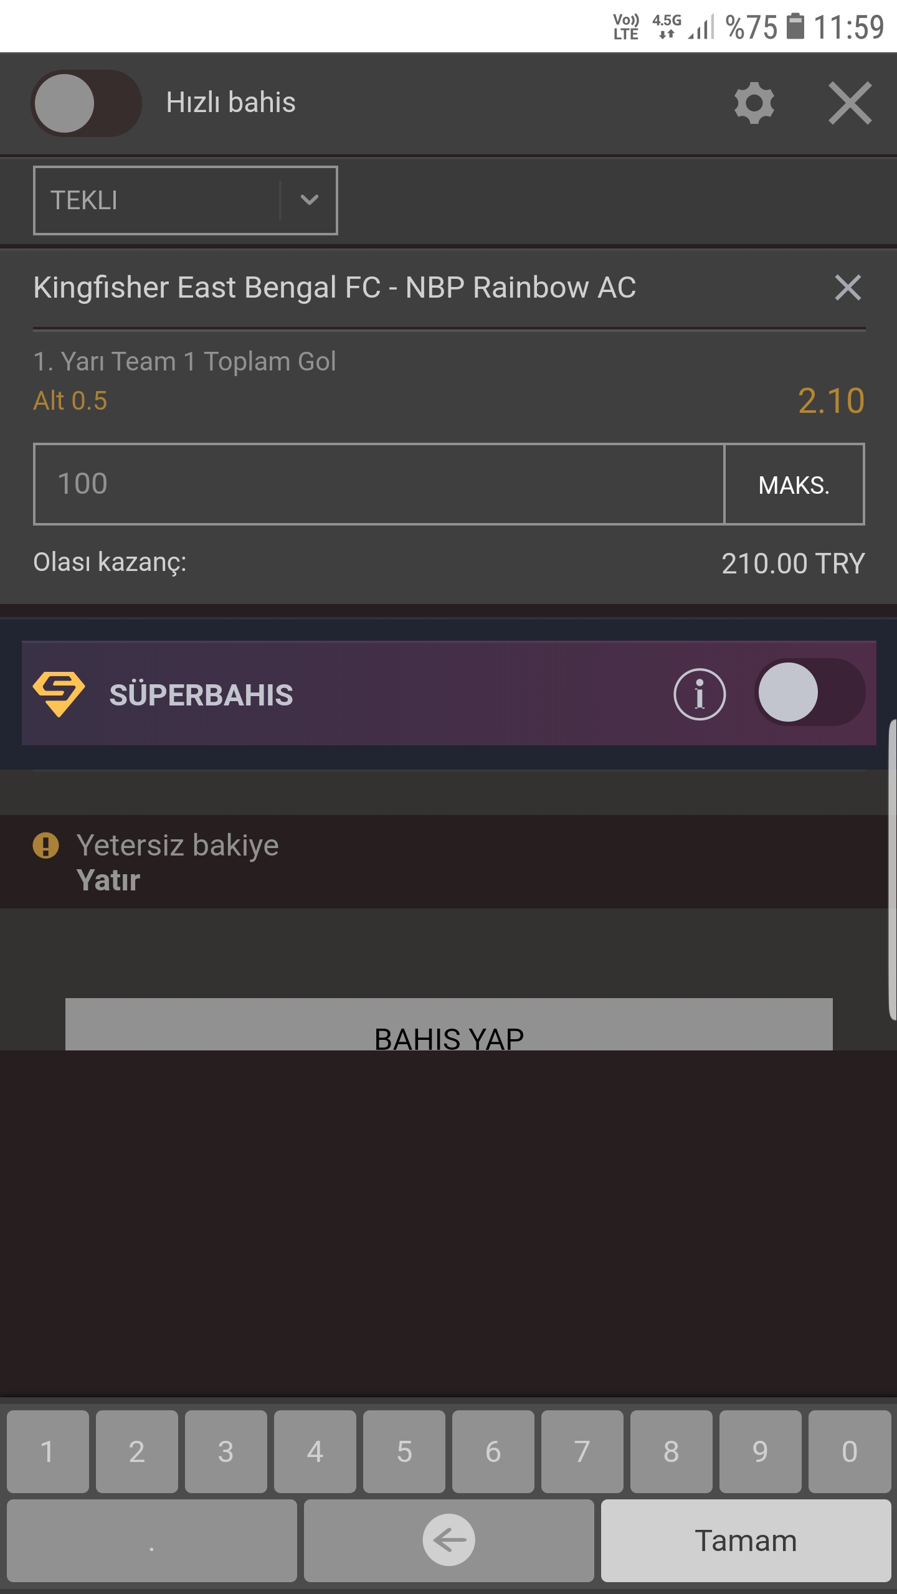This screenshot has width=897, height=1594.
Task: Focus the stake amount input field
Action: pos(379,484)
